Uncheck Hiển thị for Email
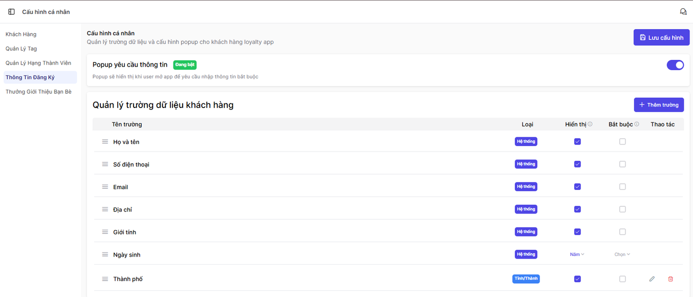Image resolution: width=693 pixels, height=297 pixels. pyautogui.click(x=577, y=187)
